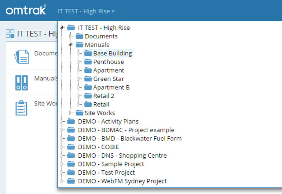Click the DEMO - Test Project folder icon
Screen dimensions: 282x194
(71, 172)
